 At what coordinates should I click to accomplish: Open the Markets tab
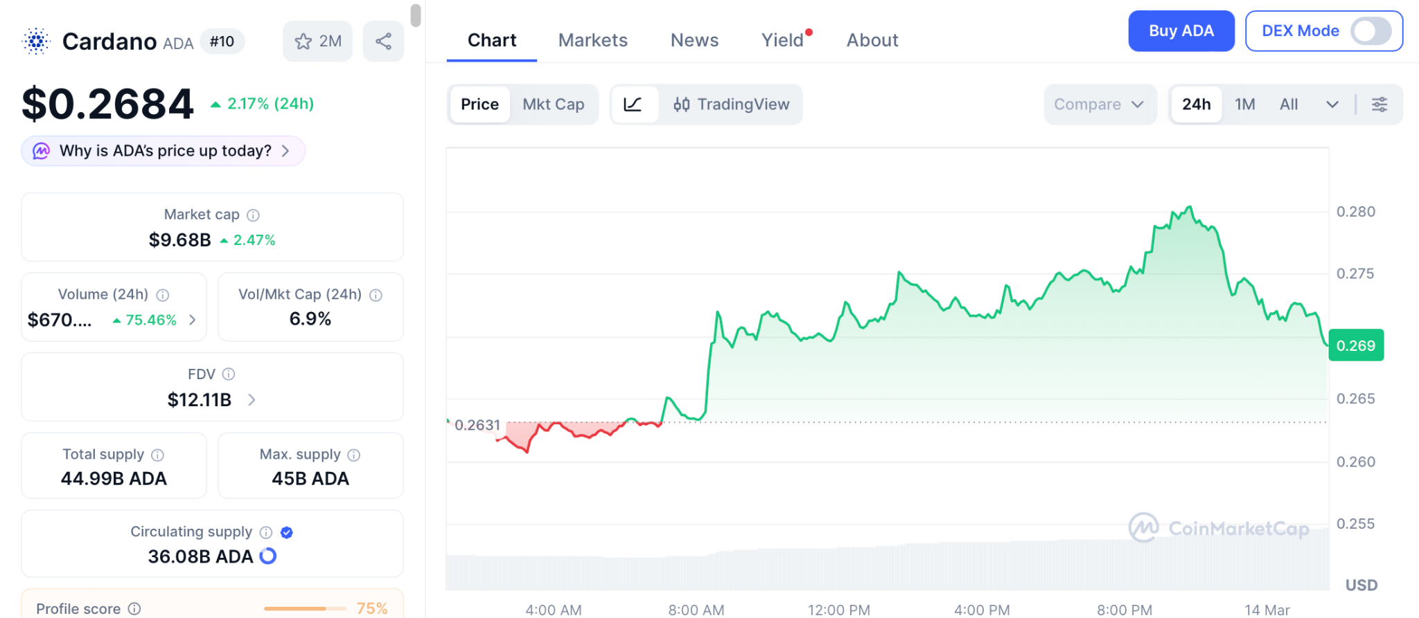click(592, 40)
